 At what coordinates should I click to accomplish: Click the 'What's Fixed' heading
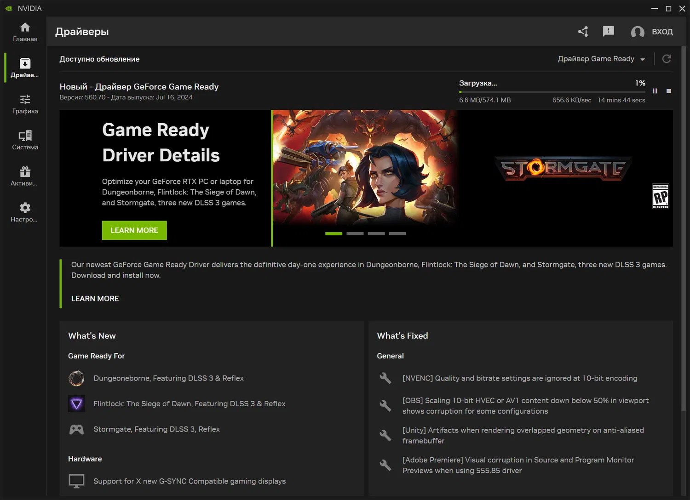tap(402, 336)
